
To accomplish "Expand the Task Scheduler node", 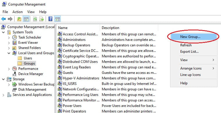I will point(9,37).
